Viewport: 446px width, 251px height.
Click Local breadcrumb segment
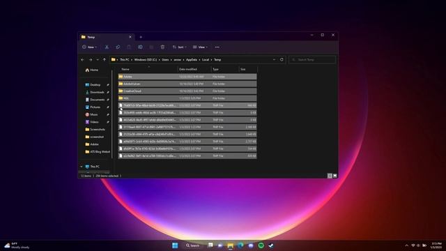point(206,60)
